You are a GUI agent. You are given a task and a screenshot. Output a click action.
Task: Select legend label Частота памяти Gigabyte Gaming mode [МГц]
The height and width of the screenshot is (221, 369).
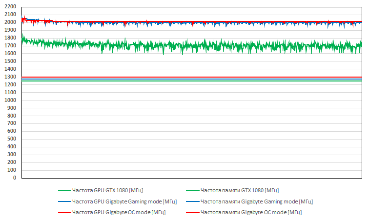click(x=256, y=201)
